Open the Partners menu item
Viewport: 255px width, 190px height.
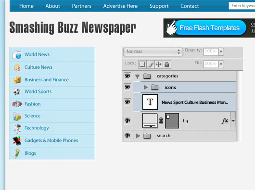point(82,6)
